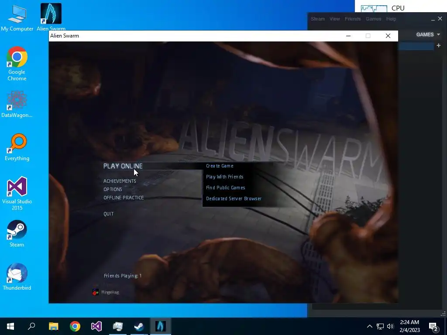
Task: Launch Chrome from the taskbar
Action: (x=75, y=326)
